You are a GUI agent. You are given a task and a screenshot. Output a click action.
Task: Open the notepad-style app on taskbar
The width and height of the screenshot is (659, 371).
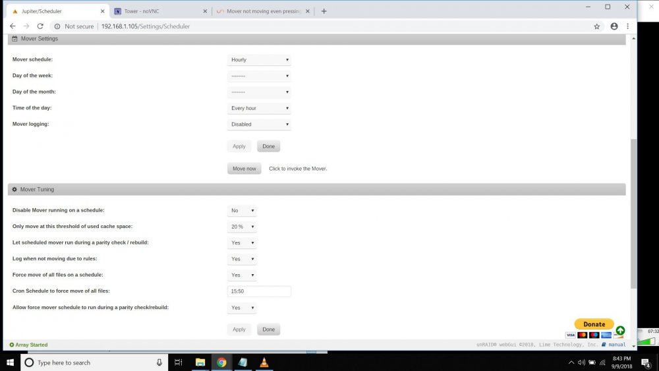click(243, 362)
